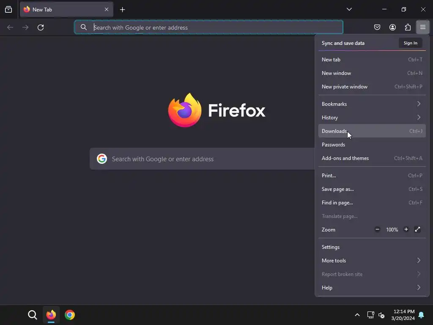Click the Firefox View icon in tab bar
The height and width of the screenshot is (325, 433).
8,9
